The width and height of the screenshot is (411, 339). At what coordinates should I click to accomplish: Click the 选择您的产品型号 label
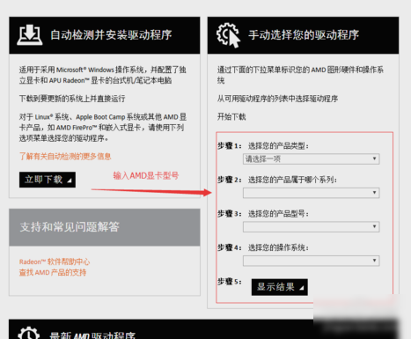click(278, 214)
